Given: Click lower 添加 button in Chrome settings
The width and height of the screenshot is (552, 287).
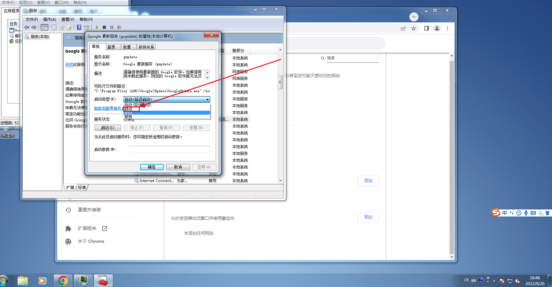Looking at the screenshot, I should tap(368, 217).
